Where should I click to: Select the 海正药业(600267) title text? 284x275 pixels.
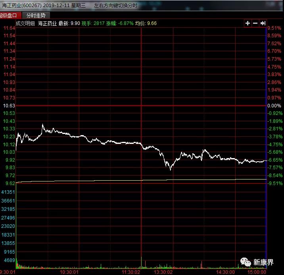22,5
